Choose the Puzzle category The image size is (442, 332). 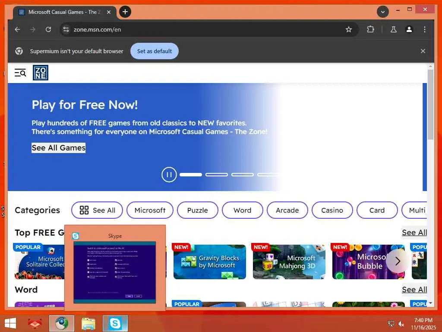(x=198, y=210)
